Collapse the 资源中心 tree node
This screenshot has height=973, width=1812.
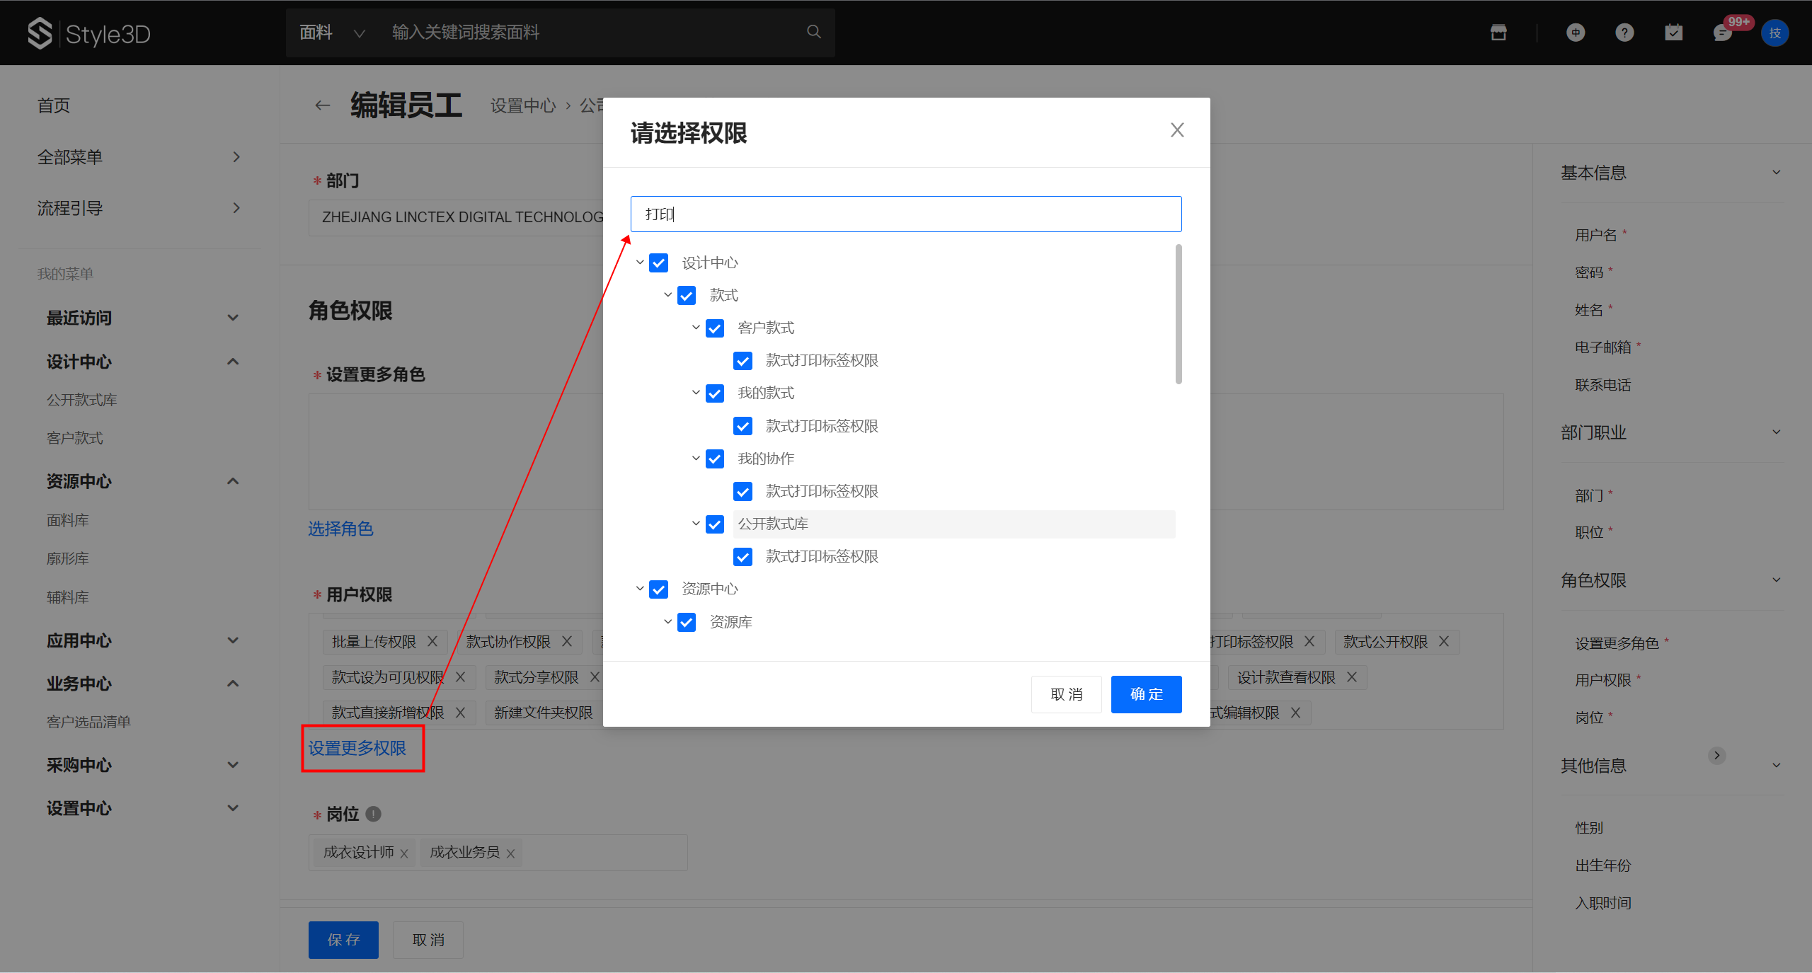coord(640,589)
